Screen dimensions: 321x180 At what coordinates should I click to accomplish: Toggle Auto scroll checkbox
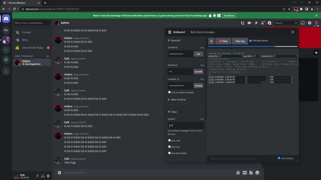(x=279, y=158)
